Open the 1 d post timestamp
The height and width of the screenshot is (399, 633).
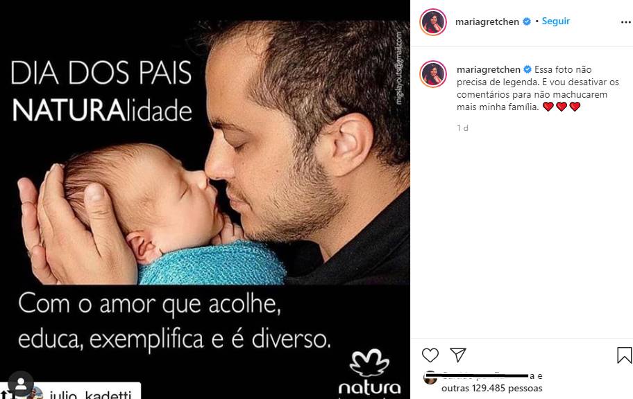pyautogui.click(x=462, y=127)
